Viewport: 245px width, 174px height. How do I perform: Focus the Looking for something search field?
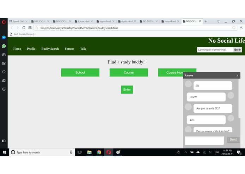tap(215, 50)
